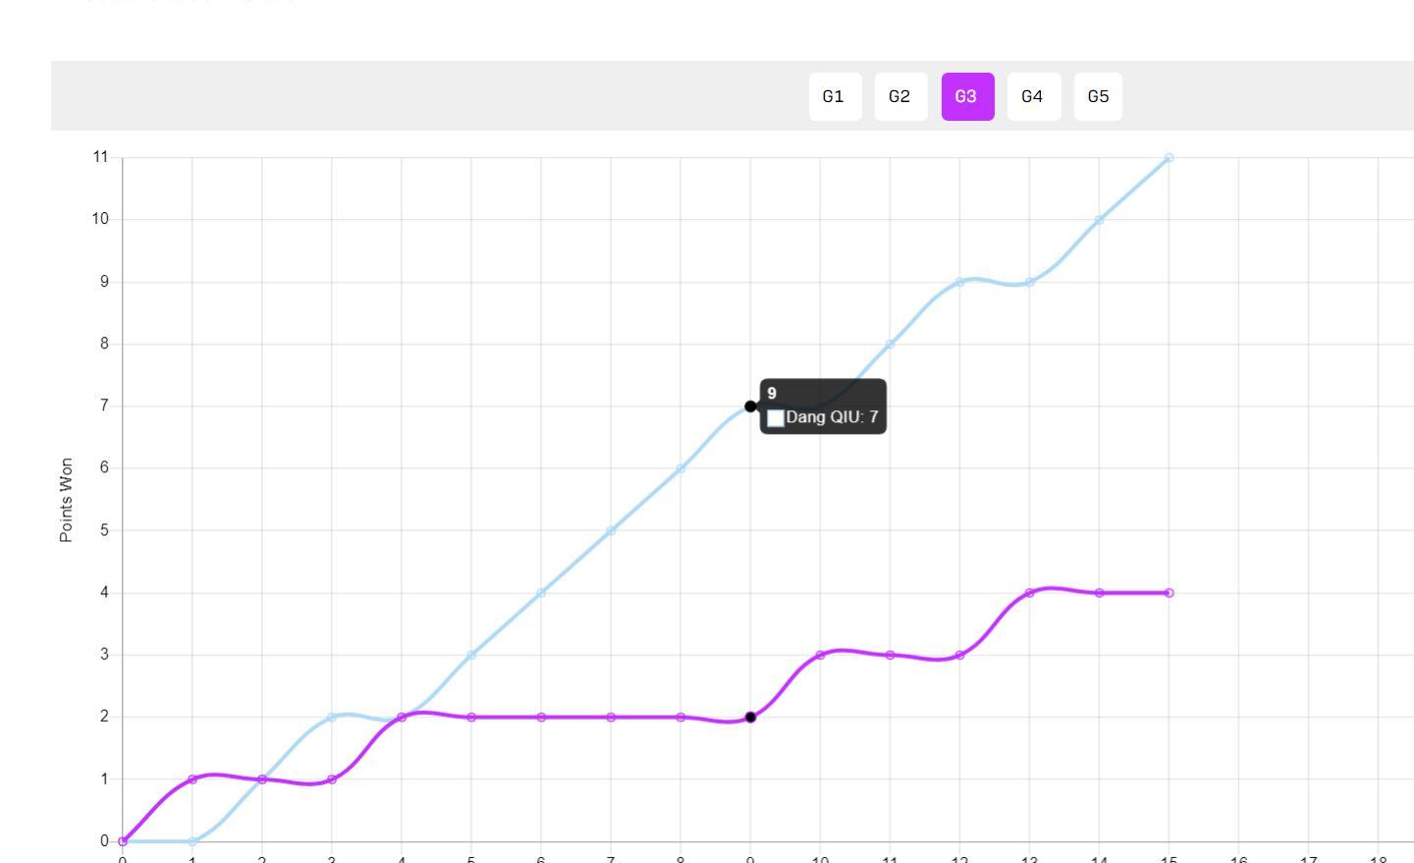This screenshot has width=1414, height=863.
Task: Click purple-line point at rally 13, 4 points
Action: 1029,593
